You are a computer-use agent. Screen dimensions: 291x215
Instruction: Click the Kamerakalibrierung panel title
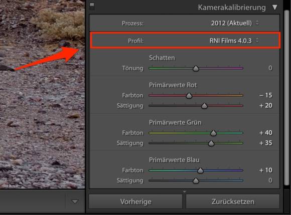click(x=232, y=8)
